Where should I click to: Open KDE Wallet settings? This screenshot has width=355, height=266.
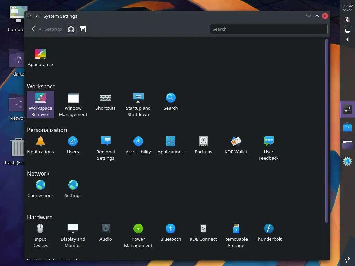point(236,145)
